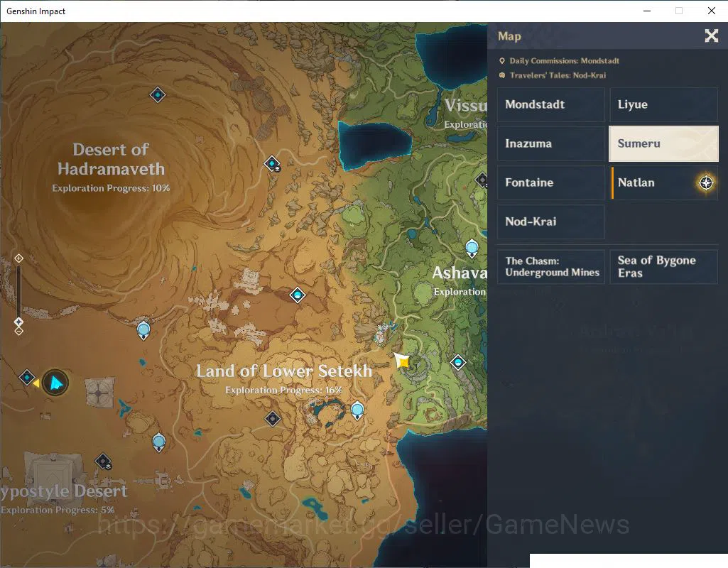Open The Chasm: Underground Mines map
This screenshot has width=728, height=568.
(551, 267)
